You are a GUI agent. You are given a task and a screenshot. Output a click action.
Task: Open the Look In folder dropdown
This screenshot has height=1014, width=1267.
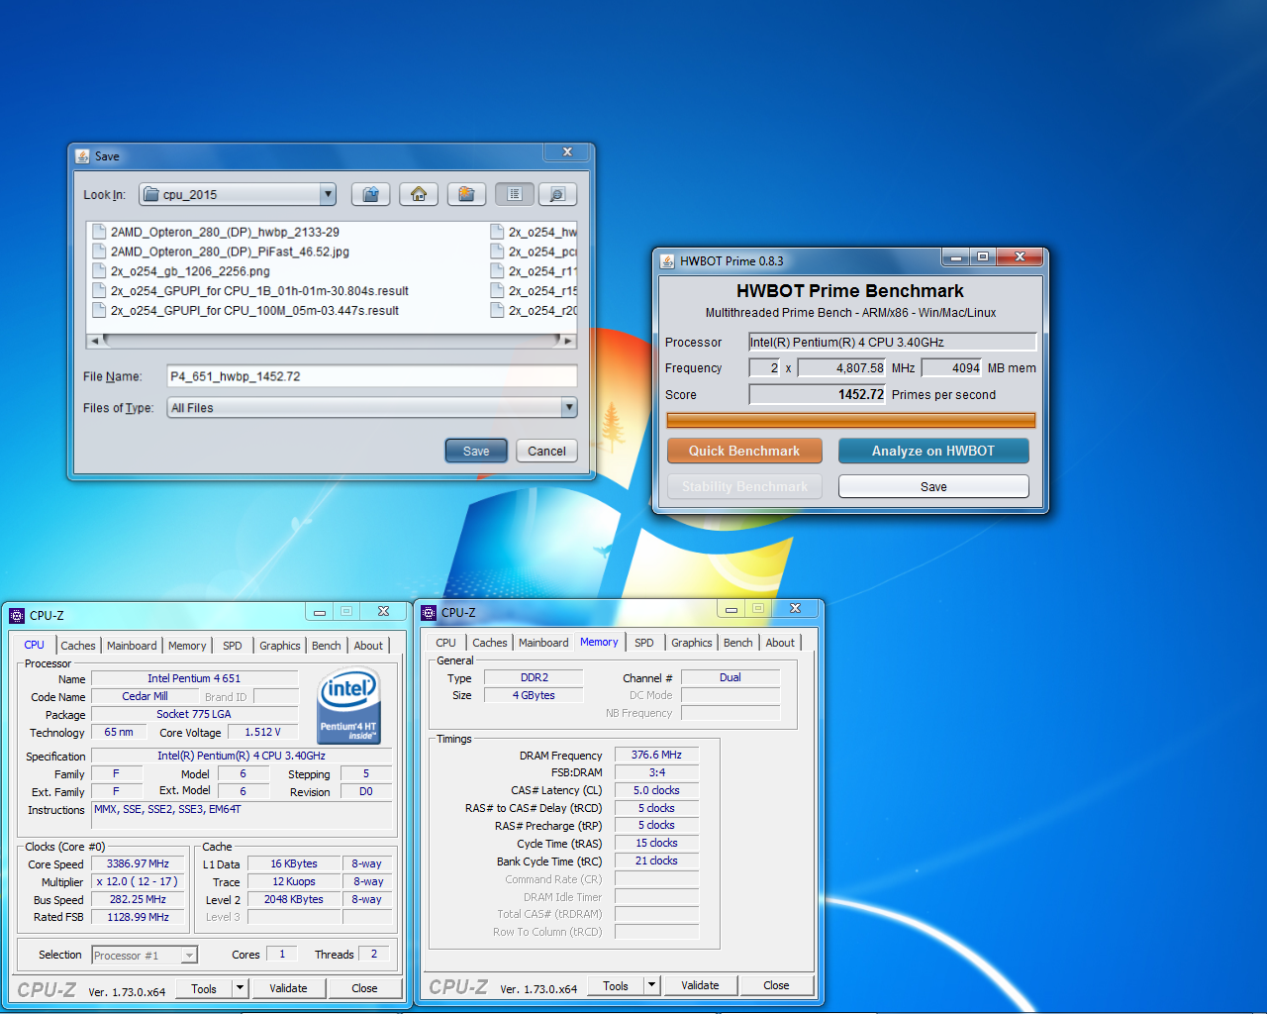328,194
